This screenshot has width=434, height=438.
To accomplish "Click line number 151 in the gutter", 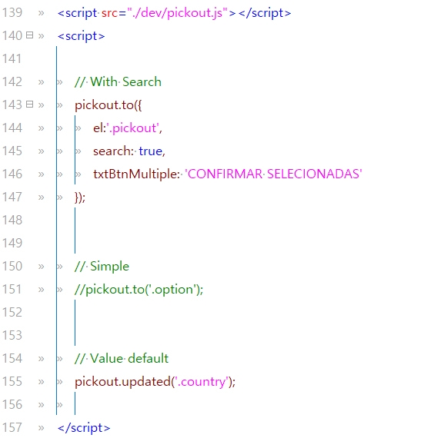I will [12, 290].
